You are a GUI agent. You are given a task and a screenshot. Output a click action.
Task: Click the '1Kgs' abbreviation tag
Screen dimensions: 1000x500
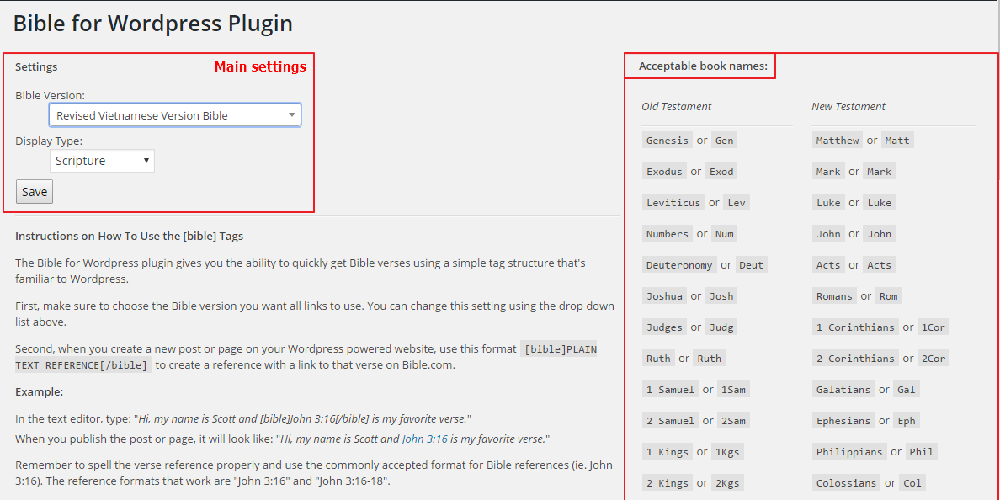[x=727, y=452]
